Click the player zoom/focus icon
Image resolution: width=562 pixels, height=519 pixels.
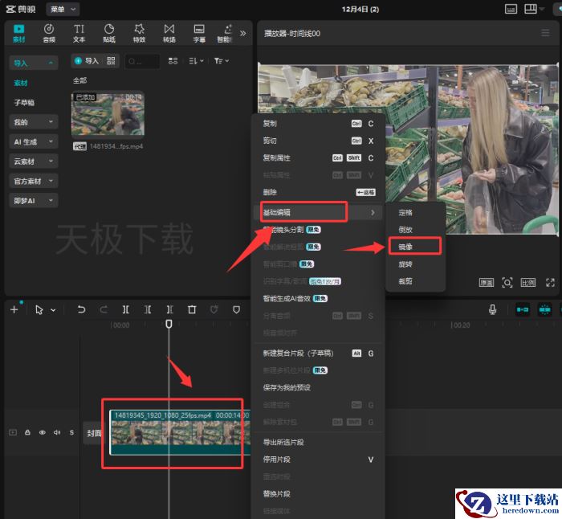click(507, 283)
